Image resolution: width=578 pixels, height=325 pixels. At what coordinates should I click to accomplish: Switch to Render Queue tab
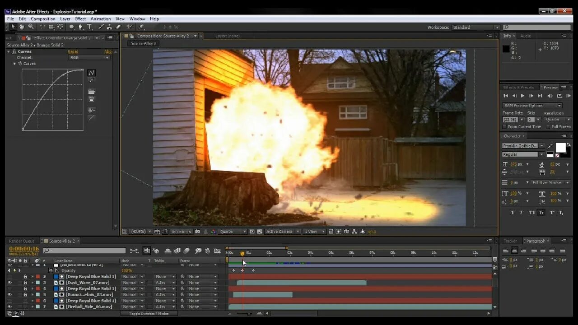21,241
